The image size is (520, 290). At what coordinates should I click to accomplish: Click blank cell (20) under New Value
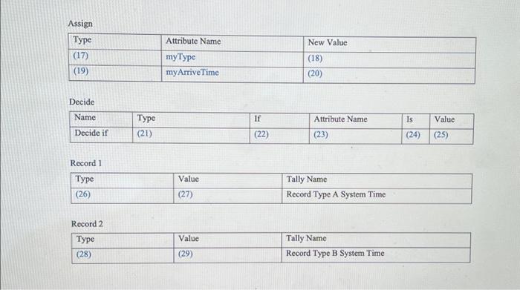coord(389,76)
